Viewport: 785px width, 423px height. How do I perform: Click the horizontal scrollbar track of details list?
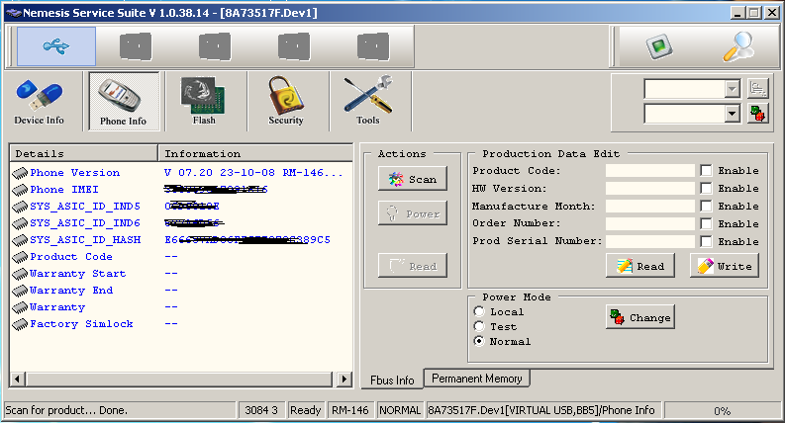click(181, 379)
